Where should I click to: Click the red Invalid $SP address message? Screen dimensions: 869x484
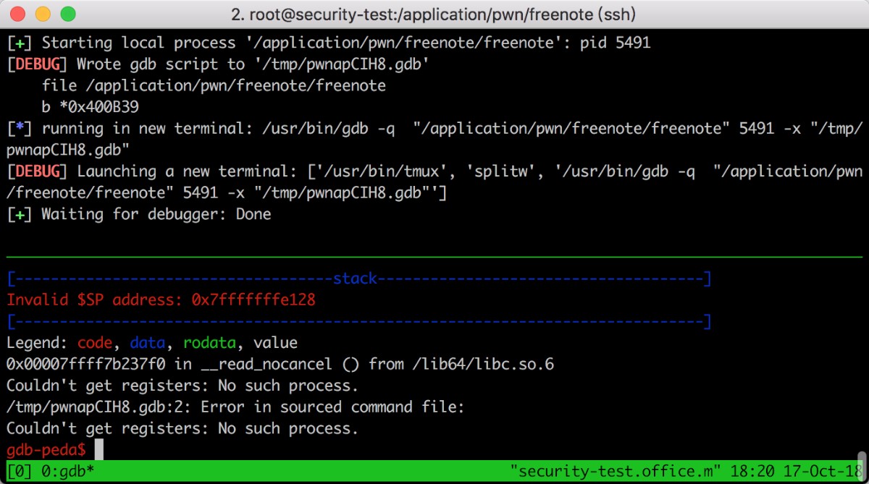click(161, 300)
